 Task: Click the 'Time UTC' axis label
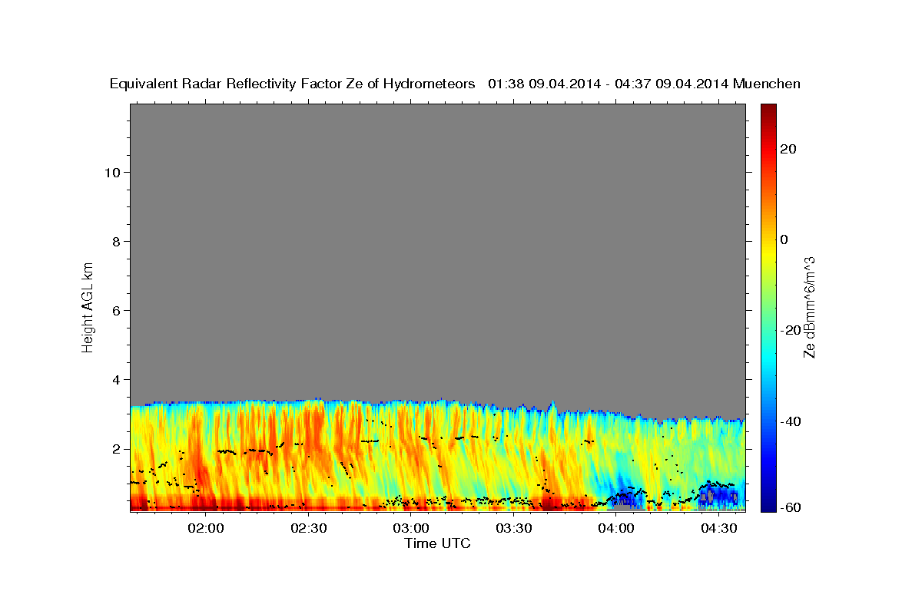(x=437, y=543)
